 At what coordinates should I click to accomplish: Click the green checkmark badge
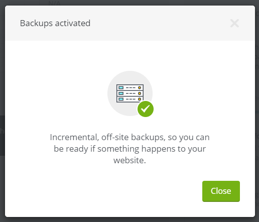tap(146, 109)
